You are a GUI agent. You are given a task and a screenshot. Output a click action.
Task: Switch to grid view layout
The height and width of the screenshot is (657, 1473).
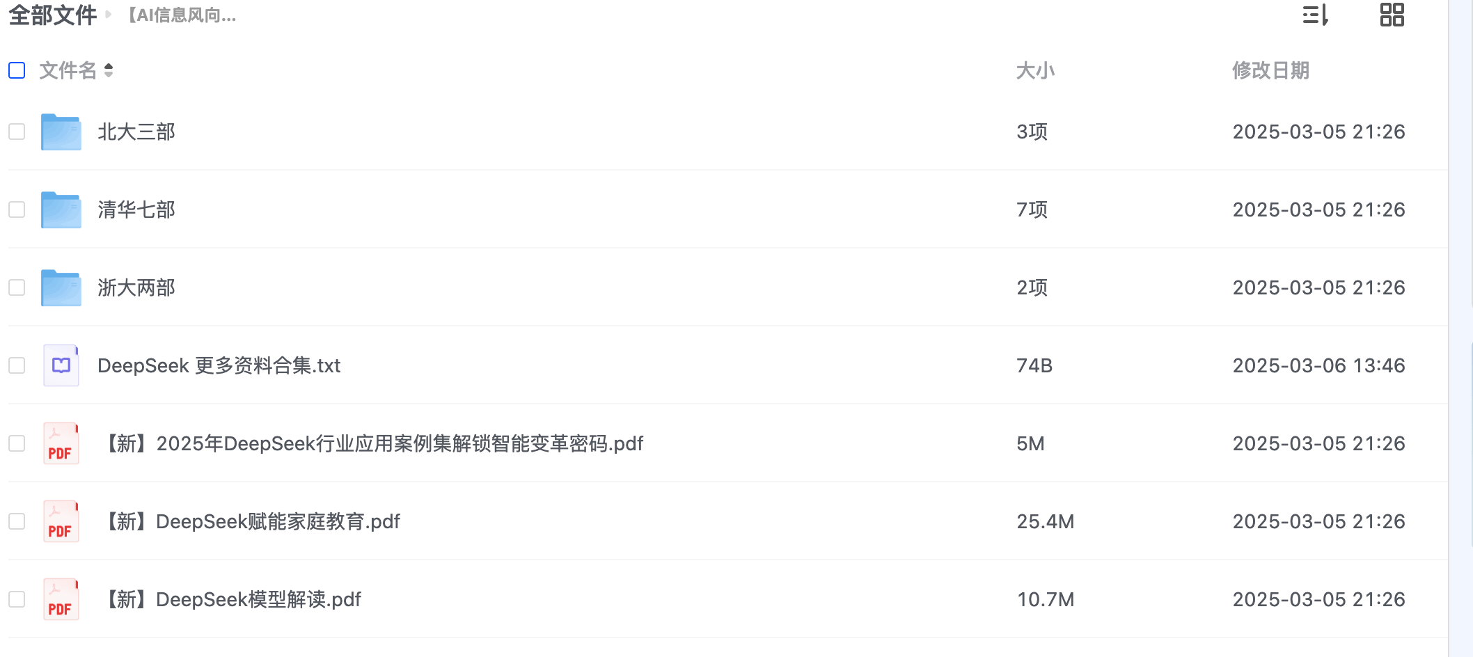tap(1392, 15)
